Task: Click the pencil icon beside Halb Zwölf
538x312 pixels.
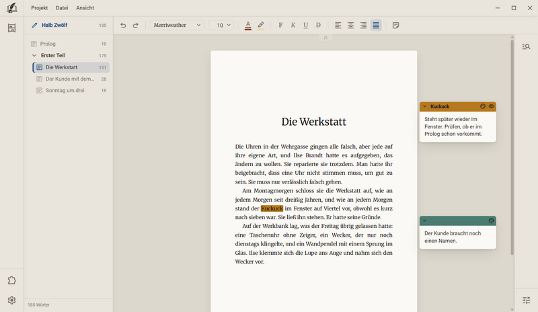Action: click(x=34, y=25)
